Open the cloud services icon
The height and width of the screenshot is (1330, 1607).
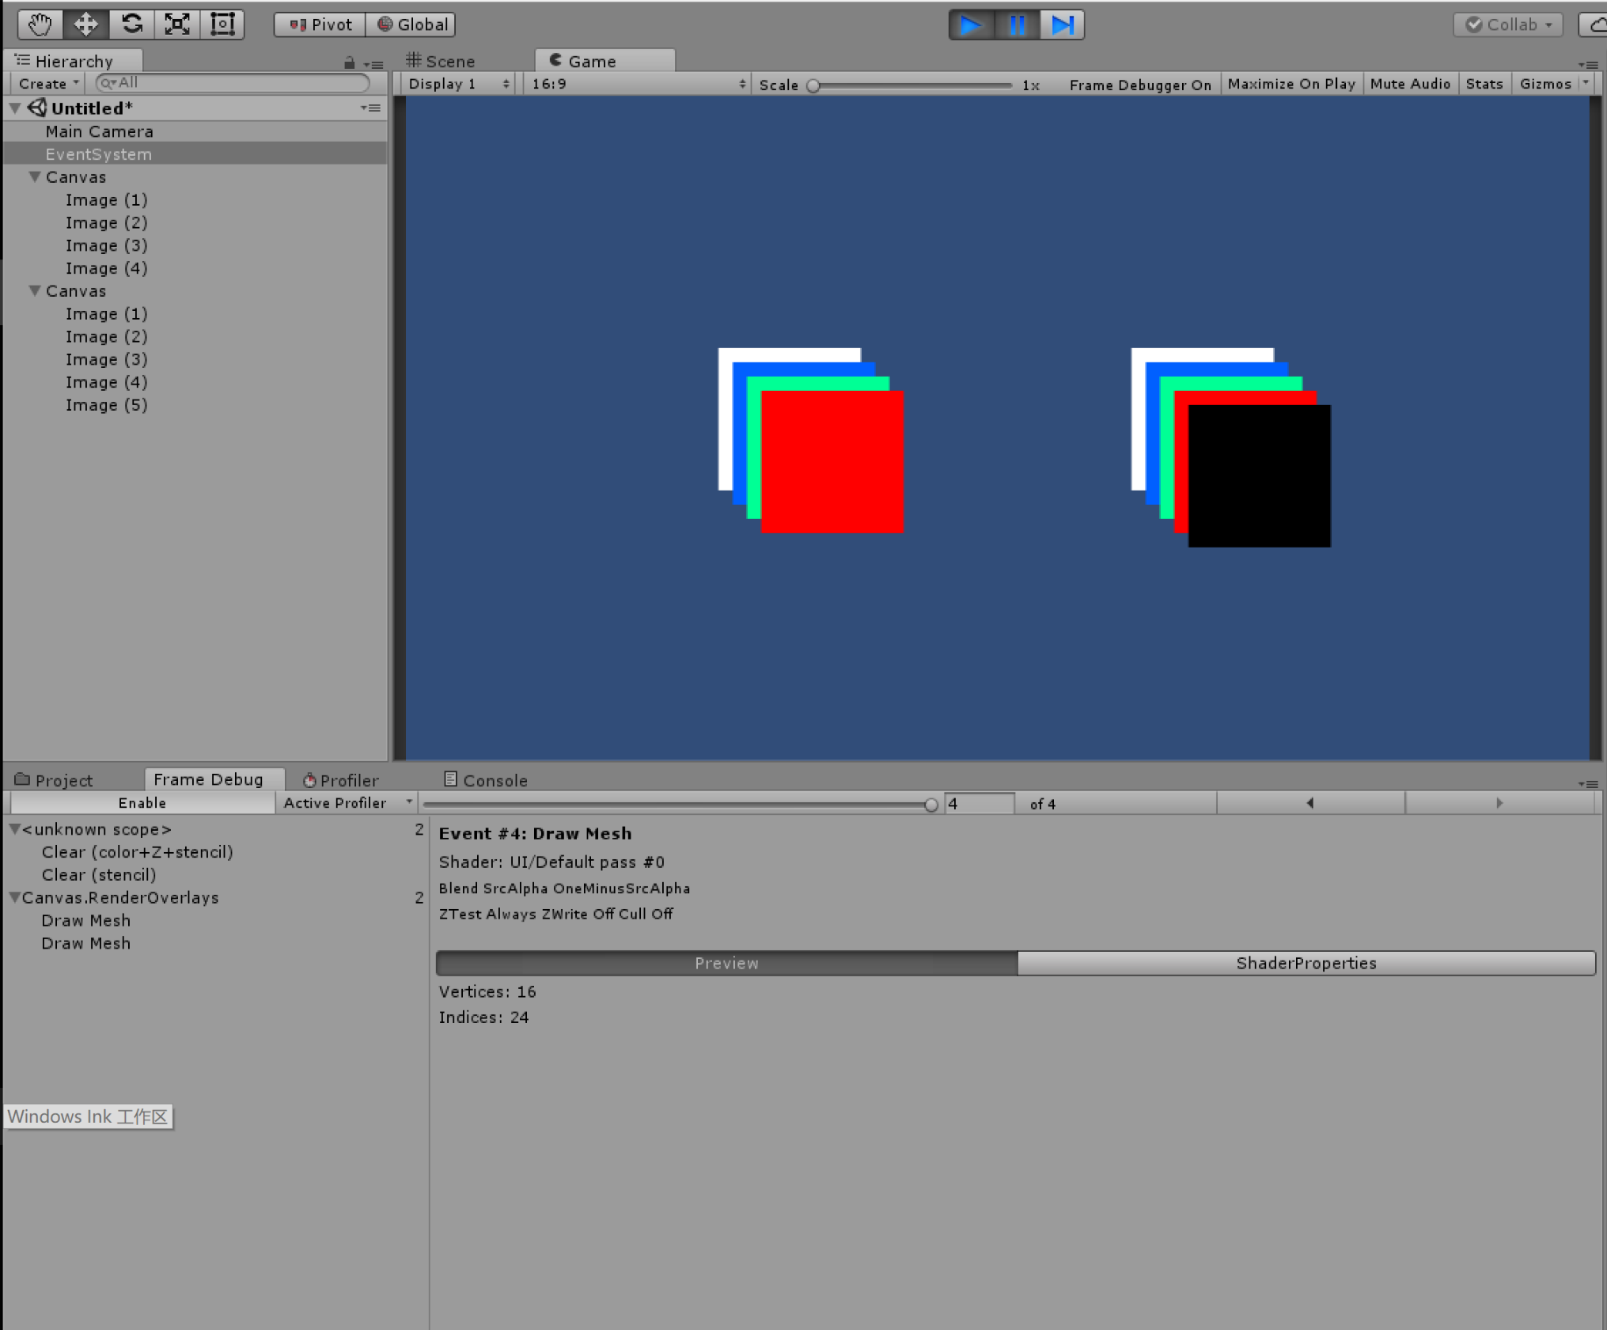pyautogui.click(x=1594, y=25)
